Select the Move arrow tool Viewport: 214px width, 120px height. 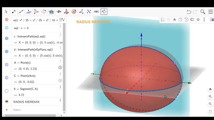(x=6, y=12)
